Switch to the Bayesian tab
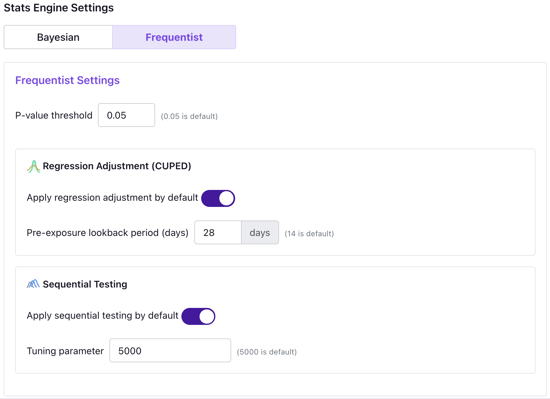The width and height of the screenshot is (550, 399). click(58, 37)
